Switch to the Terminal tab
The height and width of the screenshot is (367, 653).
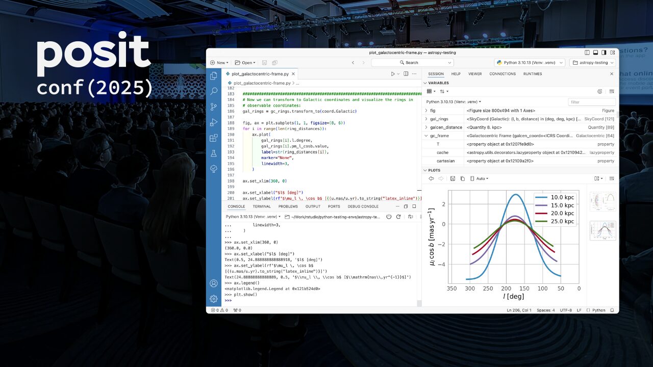[x=262, y=206]
